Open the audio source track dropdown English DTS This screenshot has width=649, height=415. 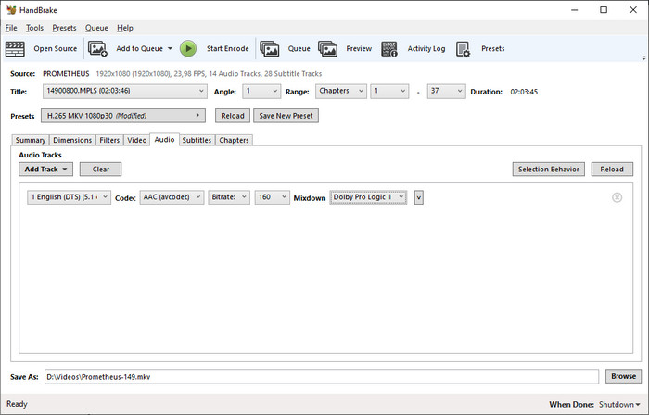click(x=70, y=197)
